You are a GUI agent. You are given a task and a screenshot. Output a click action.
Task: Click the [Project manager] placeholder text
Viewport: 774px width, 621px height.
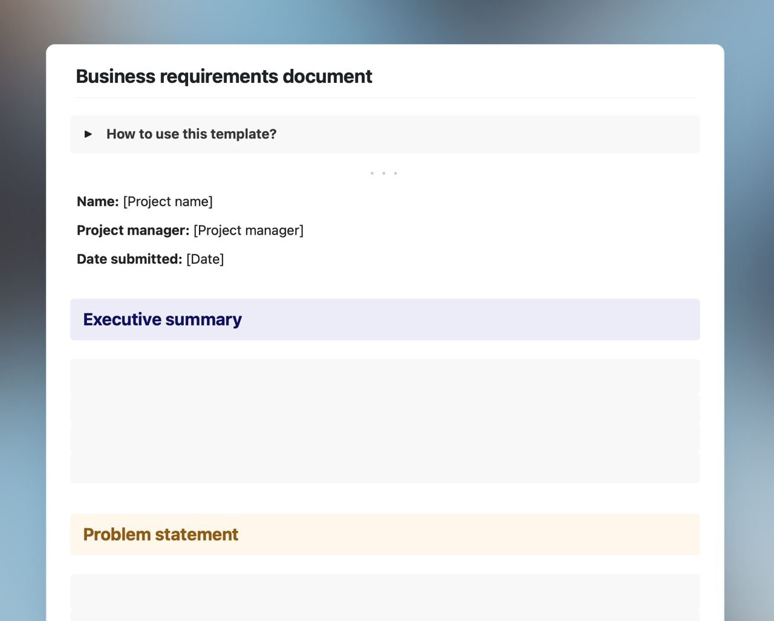[249, 230]
